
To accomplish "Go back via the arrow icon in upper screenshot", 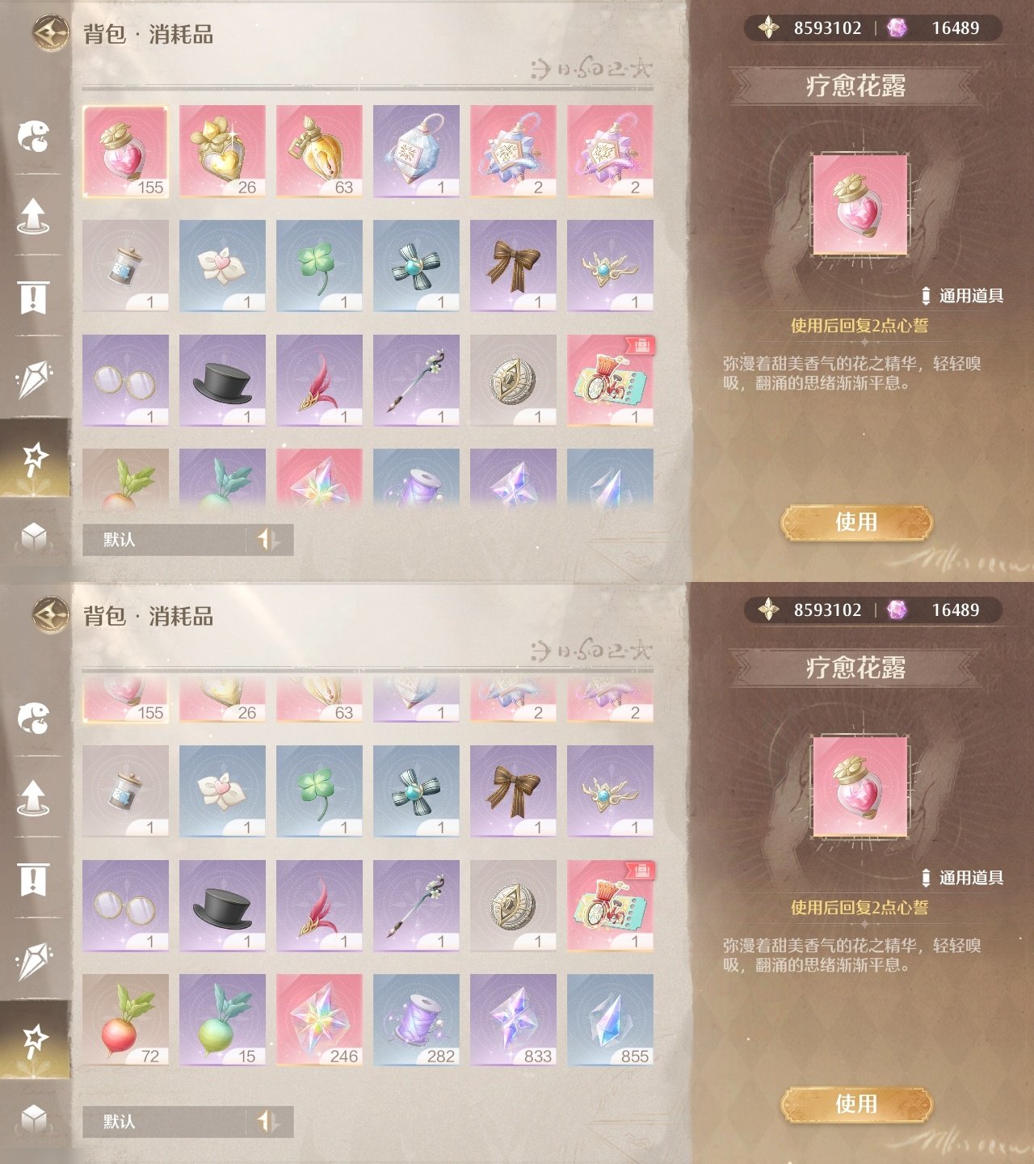I will click(x=50, y=34).
